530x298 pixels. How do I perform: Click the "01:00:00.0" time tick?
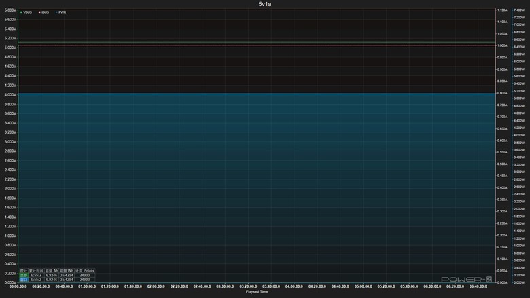[x=87, y=286]
